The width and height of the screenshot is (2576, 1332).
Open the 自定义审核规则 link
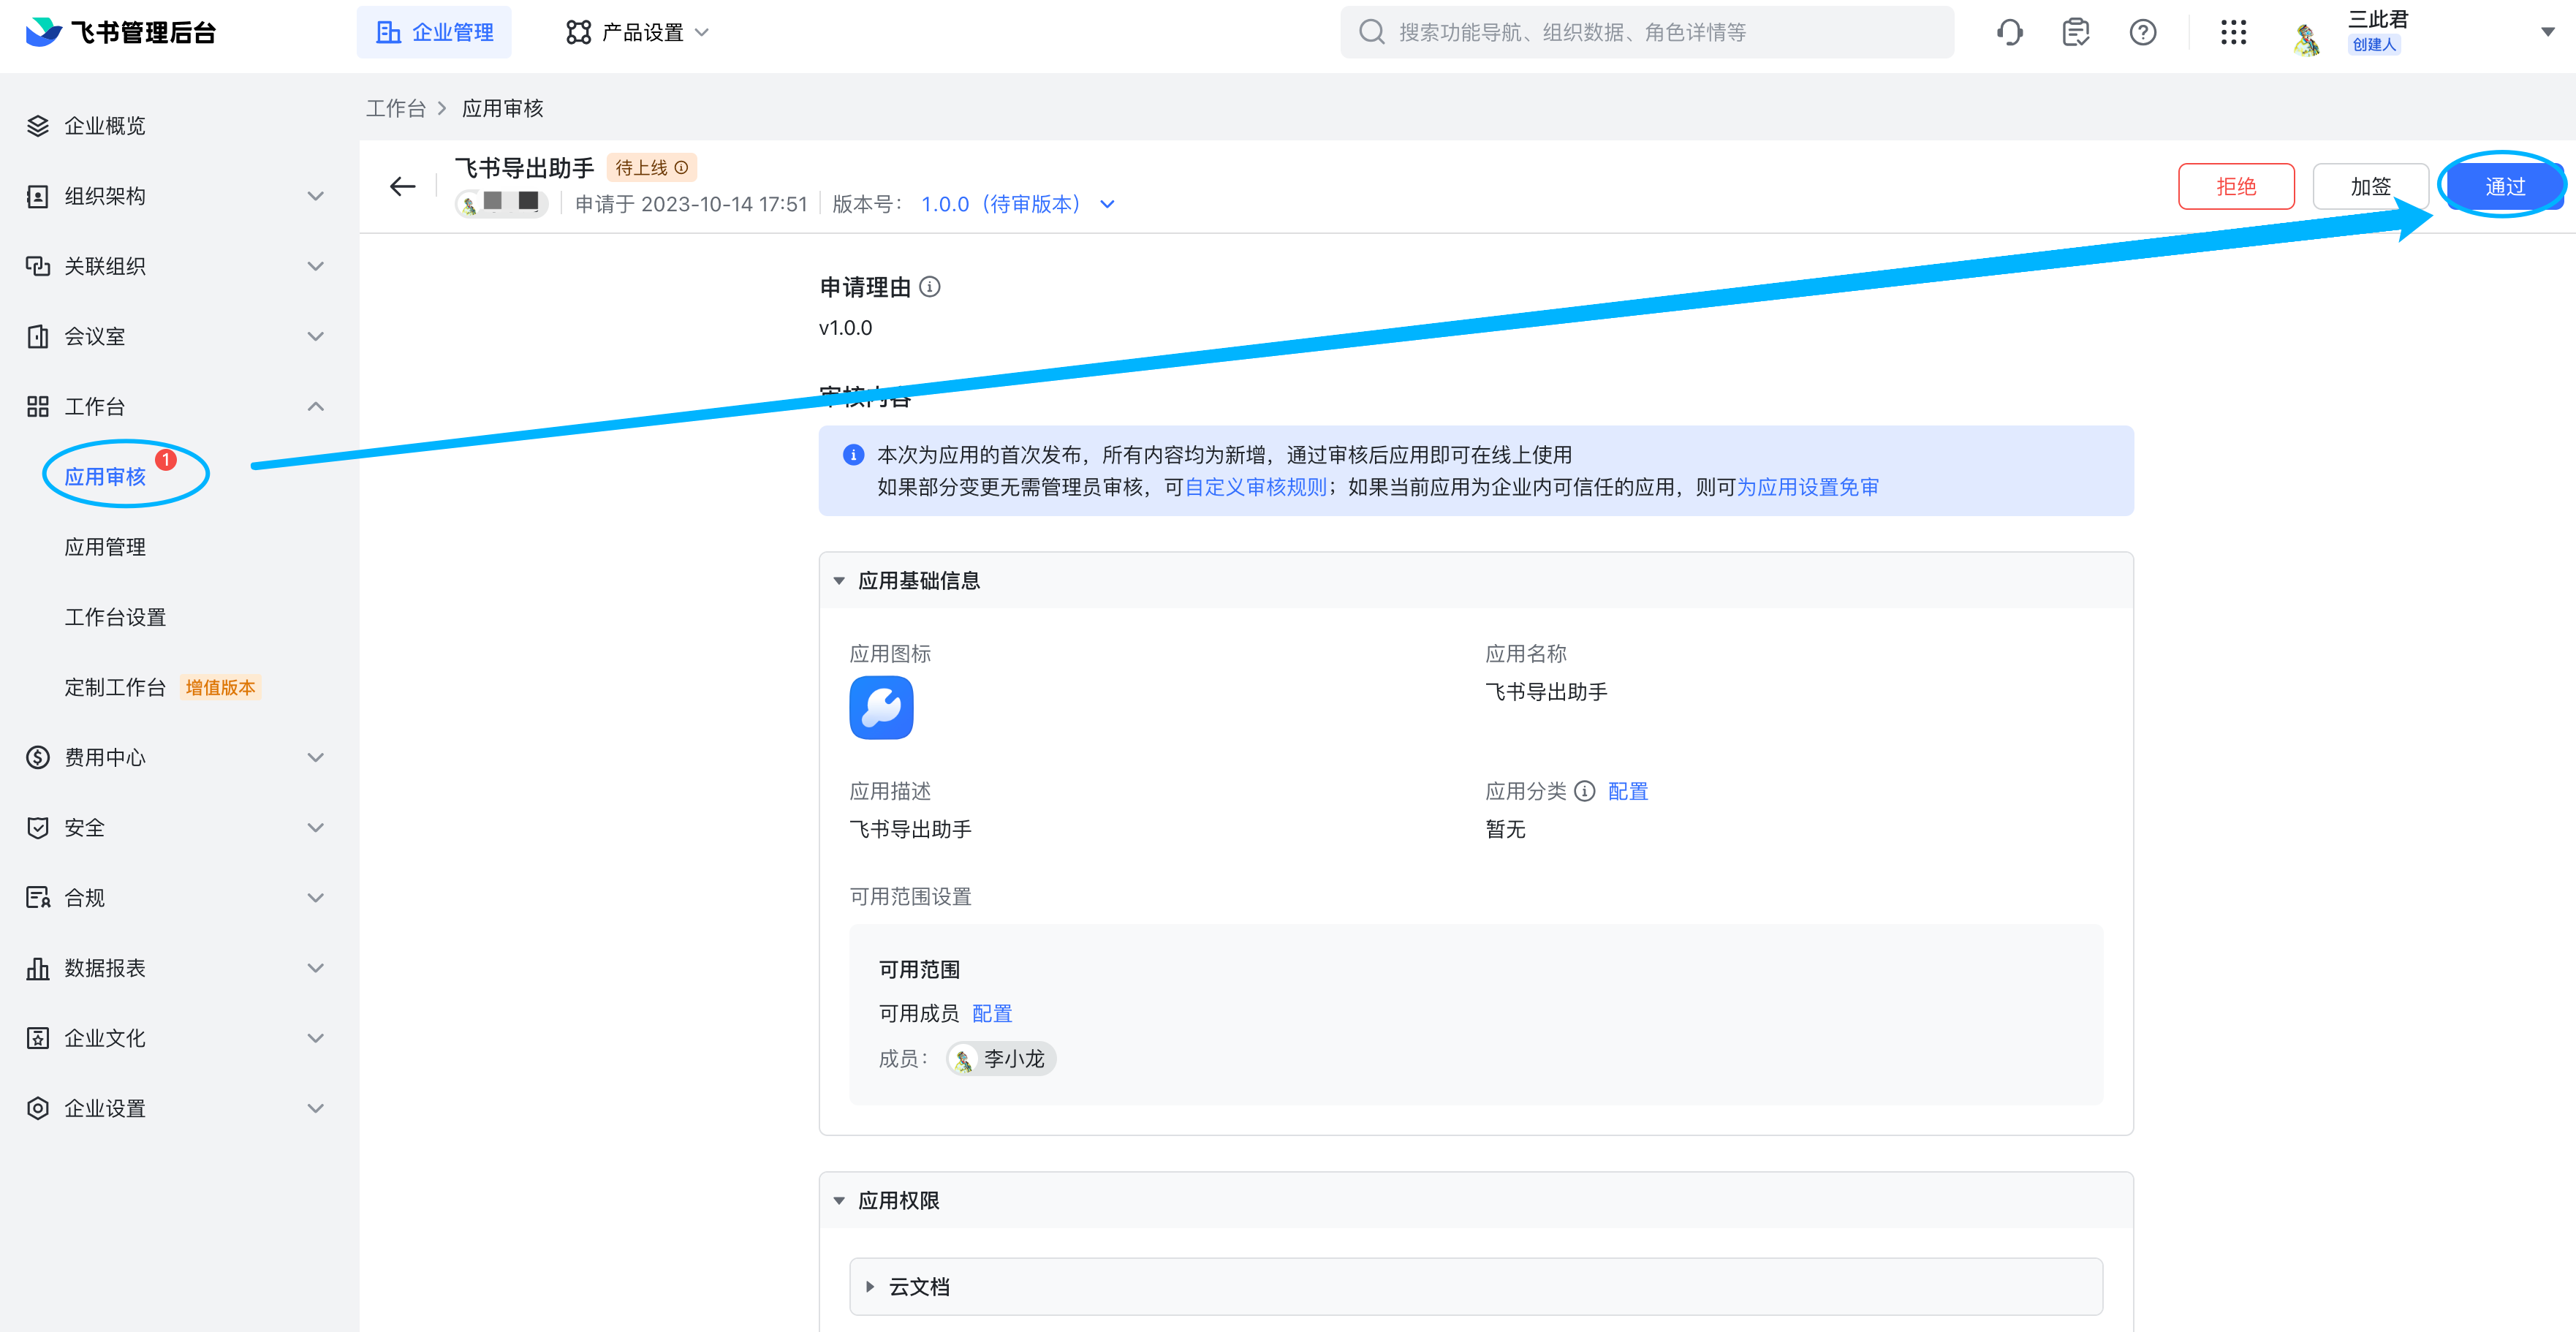click(x=1256, y=487)
